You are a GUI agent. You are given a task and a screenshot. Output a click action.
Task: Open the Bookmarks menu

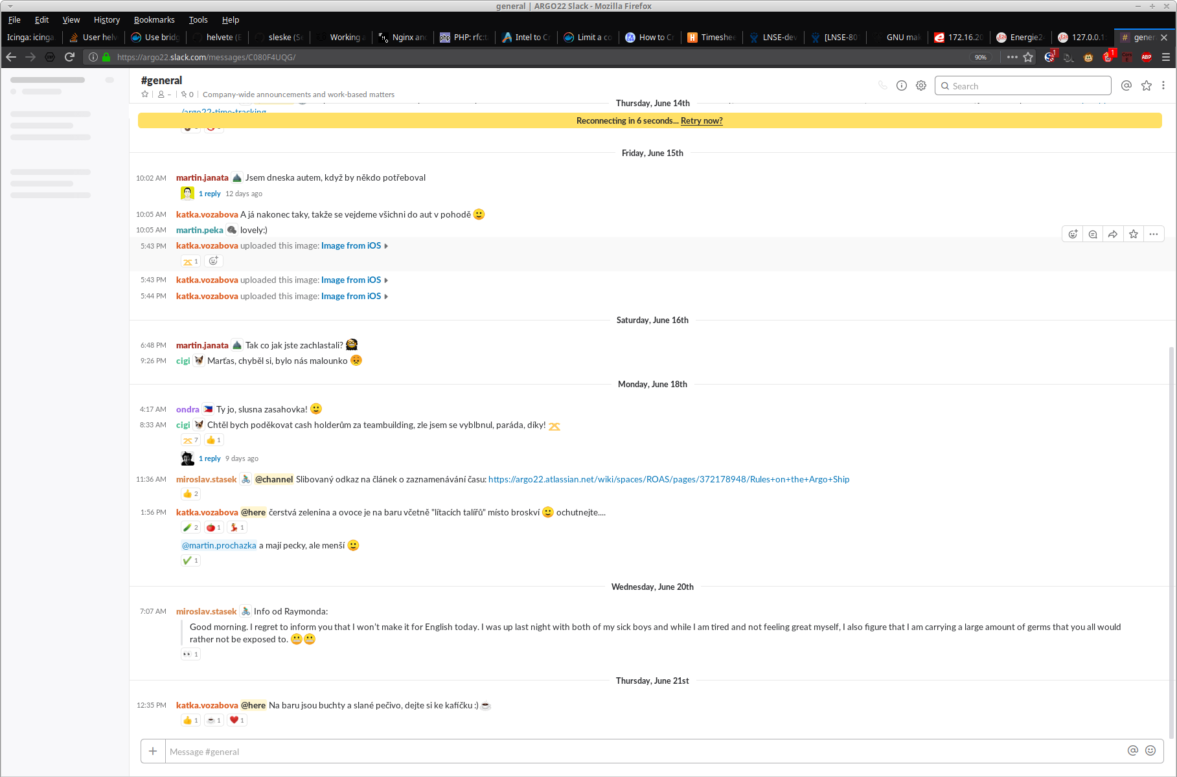154,19
